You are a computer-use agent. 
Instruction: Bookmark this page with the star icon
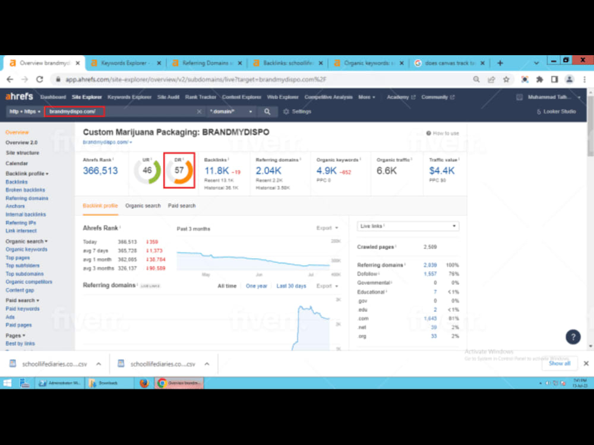point(506,80)
